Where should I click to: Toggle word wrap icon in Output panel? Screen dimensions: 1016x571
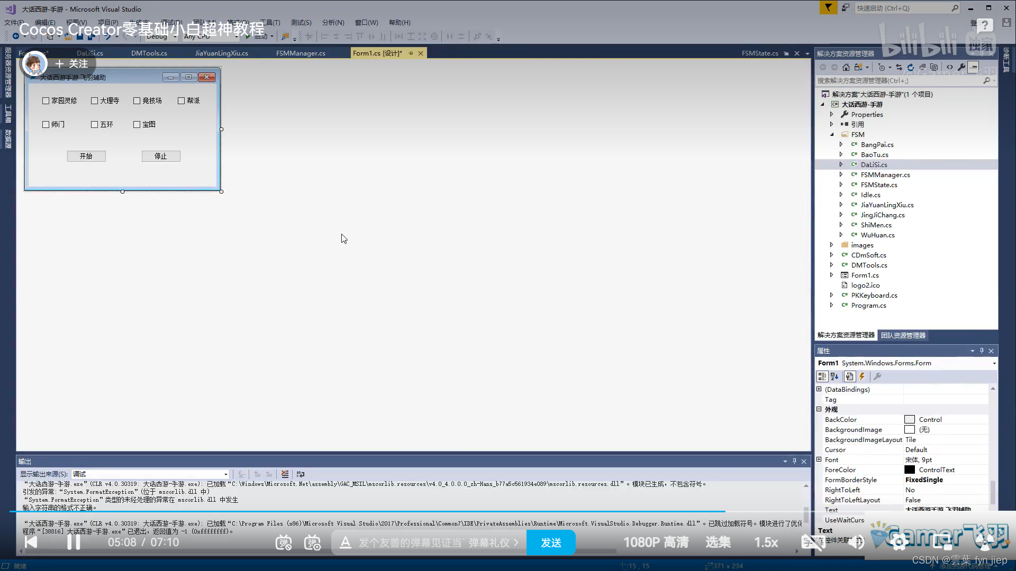(301, 474)
